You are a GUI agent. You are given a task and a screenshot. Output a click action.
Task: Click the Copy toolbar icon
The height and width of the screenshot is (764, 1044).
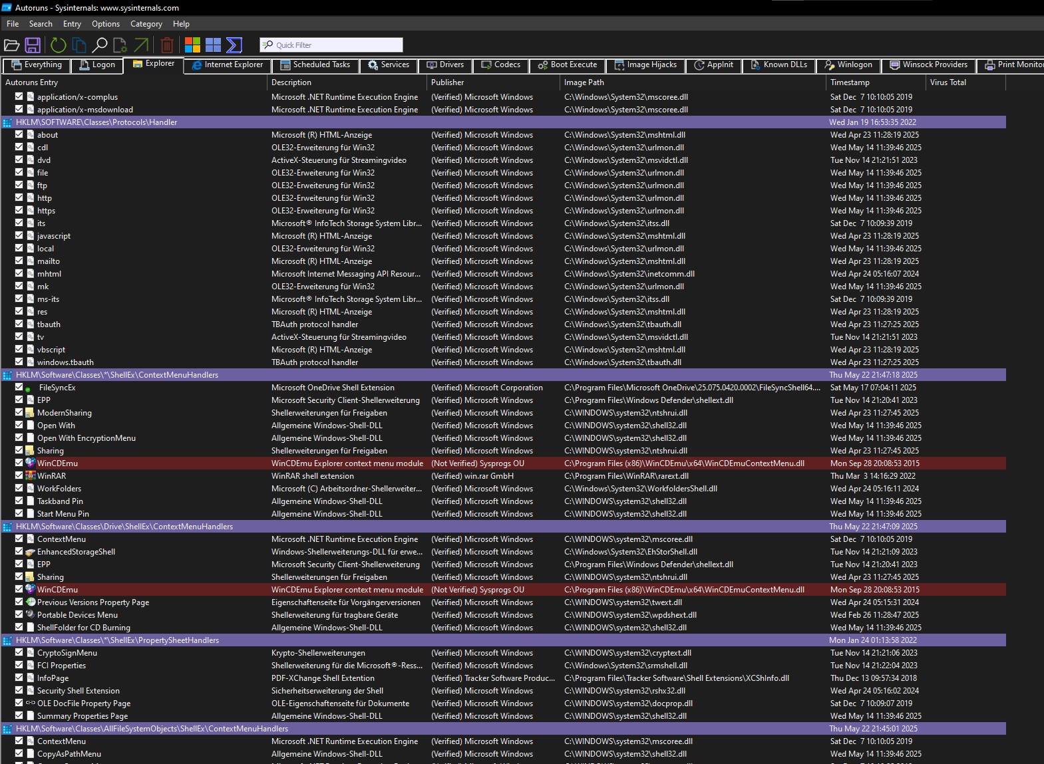point(79,45)
